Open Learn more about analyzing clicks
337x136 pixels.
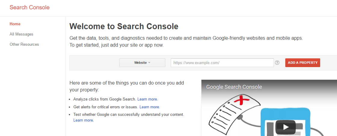coord(147,99)
